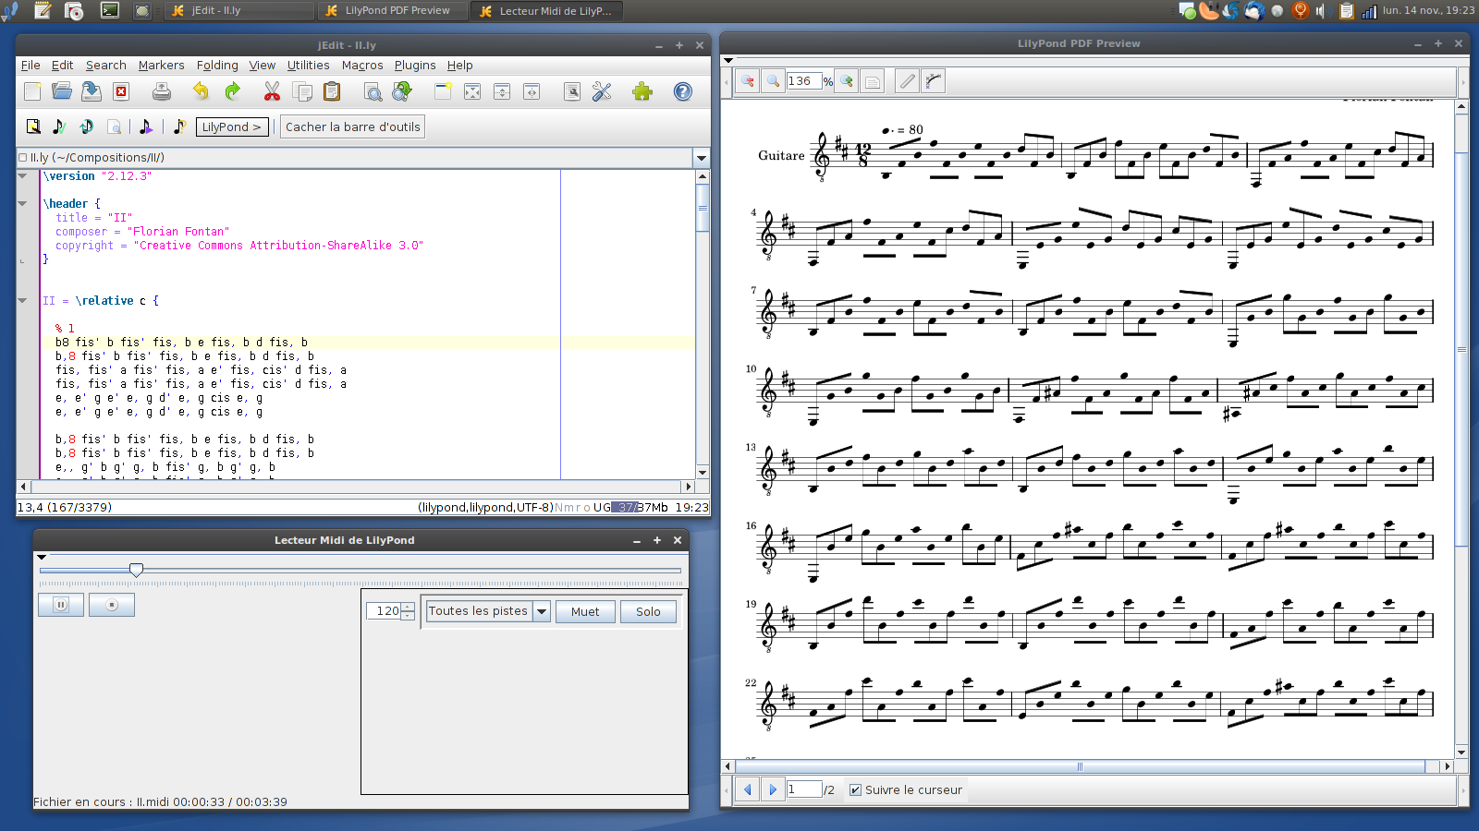The image size is (1479, 831).
Task: Open the Plugins menu
Action: (415, 66)
